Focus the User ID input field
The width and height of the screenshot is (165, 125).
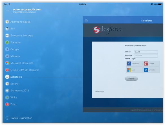click(146, 52)
